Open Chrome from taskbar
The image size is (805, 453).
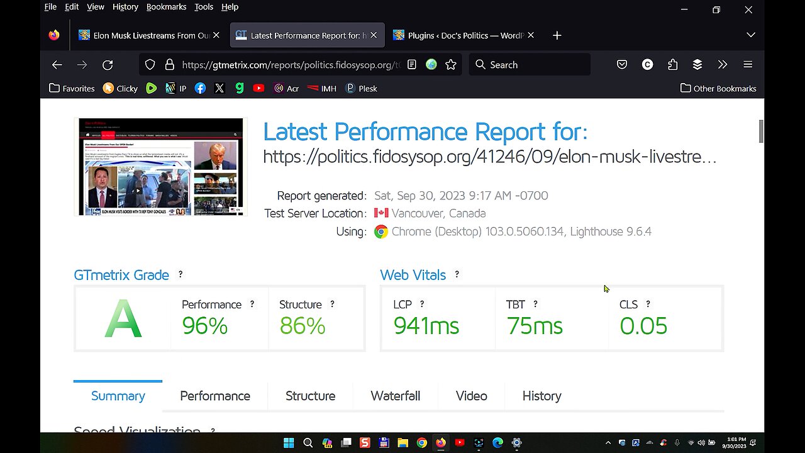click(x=422, y=443)
